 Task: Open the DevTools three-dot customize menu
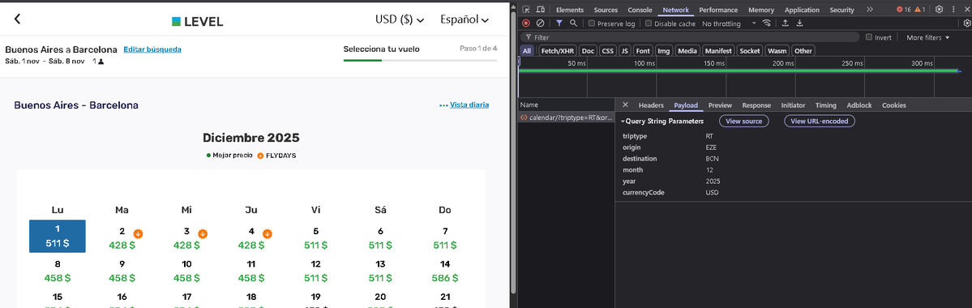tap(953, 9)
